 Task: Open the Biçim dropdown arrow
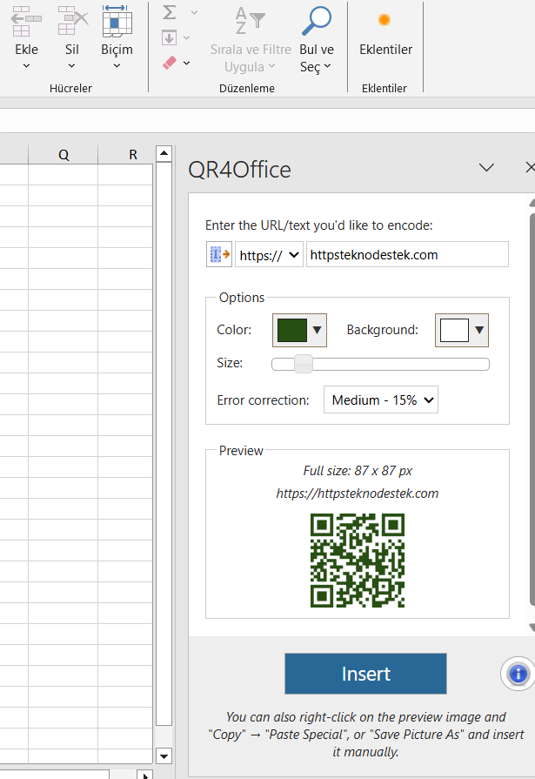(x=117, y=65)
